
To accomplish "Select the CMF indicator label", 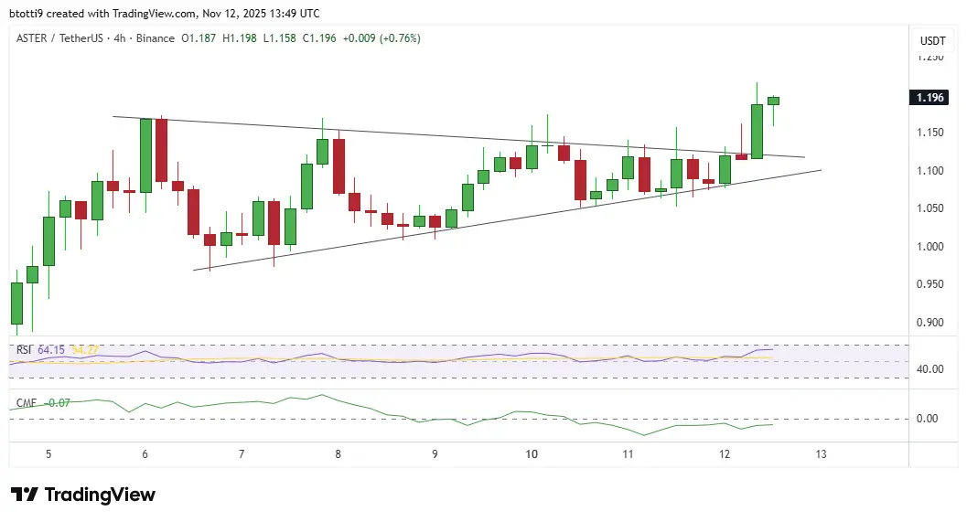I will [x=26, y=403].
